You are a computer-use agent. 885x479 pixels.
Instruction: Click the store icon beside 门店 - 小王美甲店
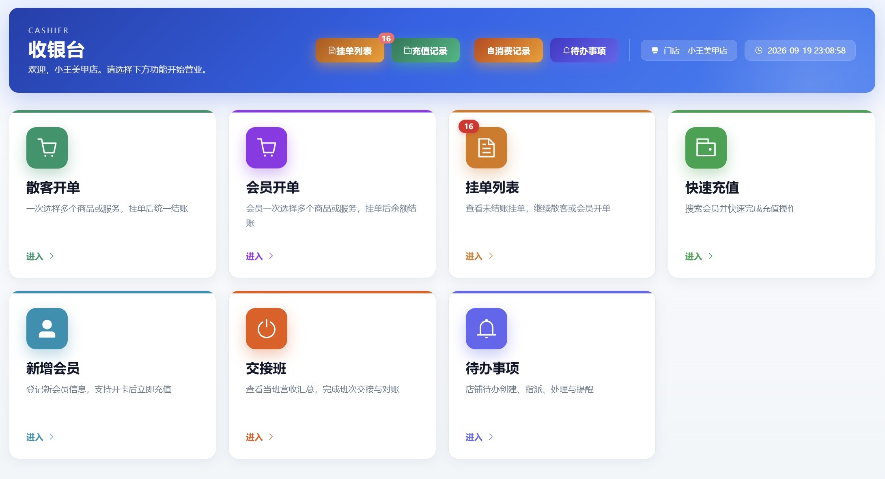coord(655,51)
